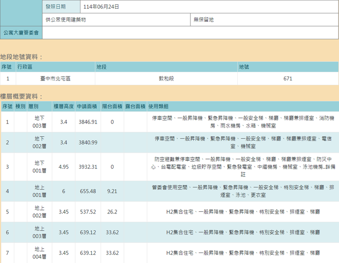Select the floor height 4.95
Viewport: 339px width, 263px height.
point(63,167)
